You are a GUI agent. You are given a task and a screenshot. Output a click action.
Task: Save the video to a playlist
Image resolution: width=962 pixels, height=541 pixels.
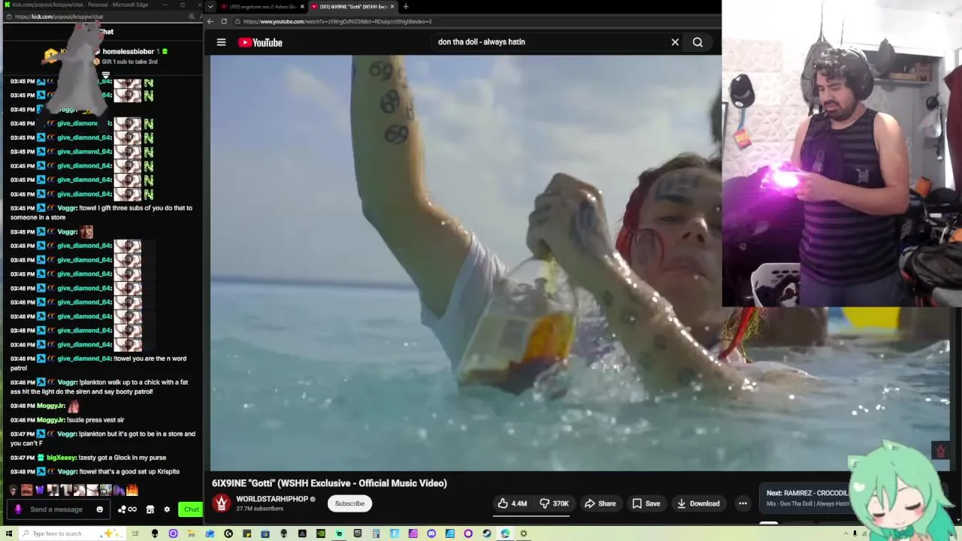pyautogui.click(x=646, y=503)
